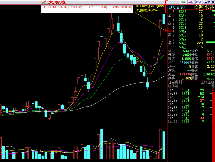Click the 量比 value 3.15
Screen dimensions: 215x162
[x=210, y=67]
